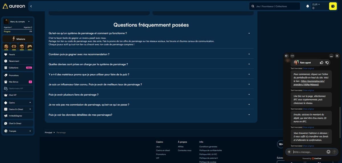342x163 pixels.
Task: Open Promotions in the sidebar
Action: pos(18,75)
